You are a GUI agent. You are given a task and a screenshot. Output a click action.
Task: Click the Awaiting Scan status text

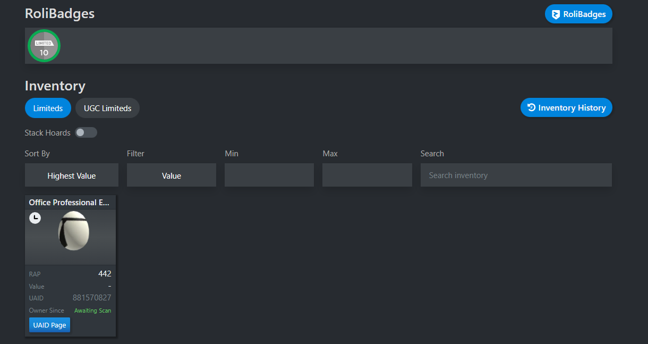tap(93, 311)
